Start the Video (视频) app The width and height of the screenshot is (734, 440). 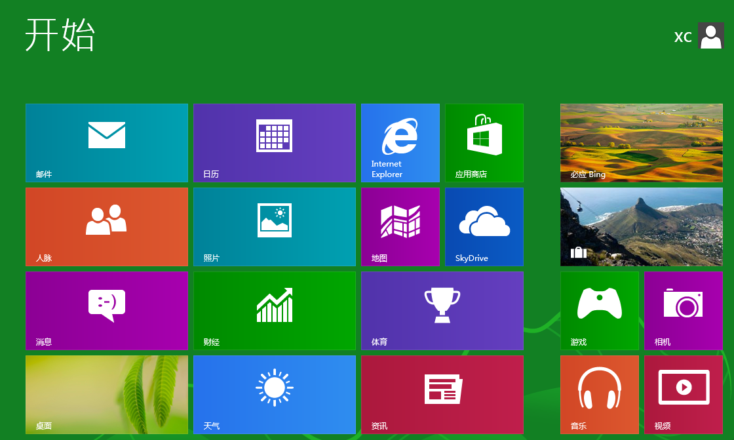(684, 394)
